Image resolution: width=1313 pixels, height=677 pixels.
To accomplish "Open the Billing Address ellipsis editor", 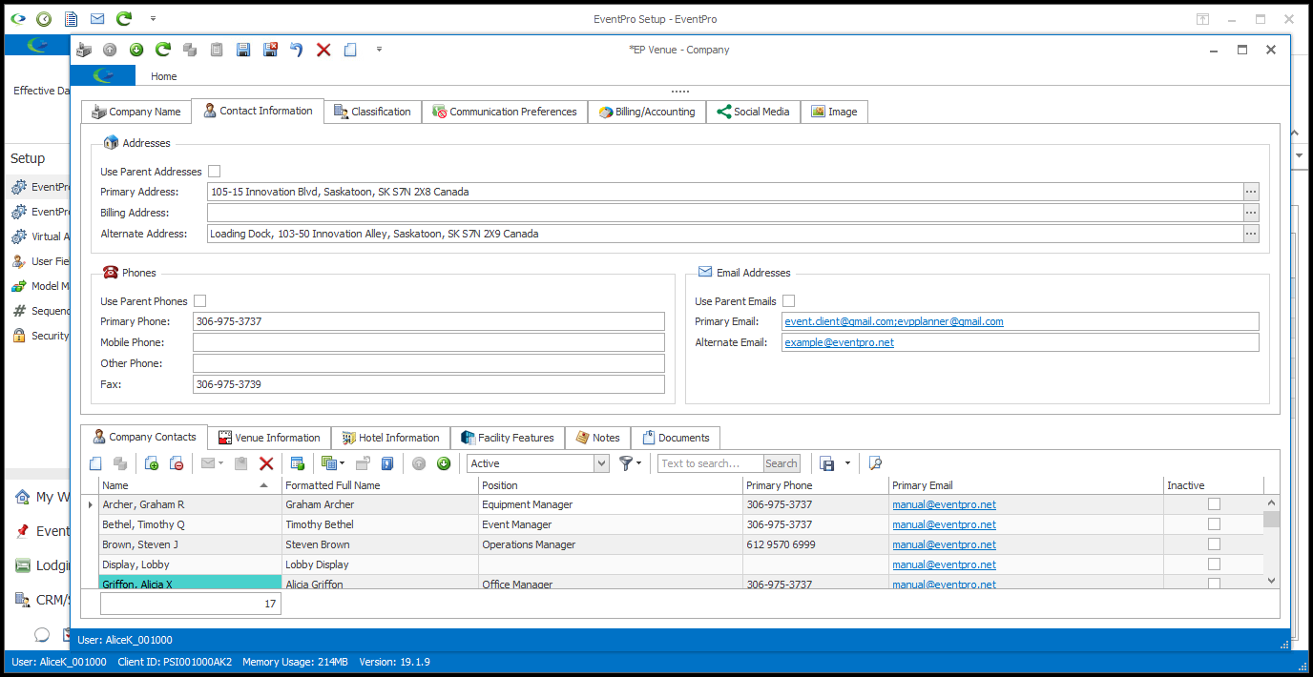I will point(1251,213).
